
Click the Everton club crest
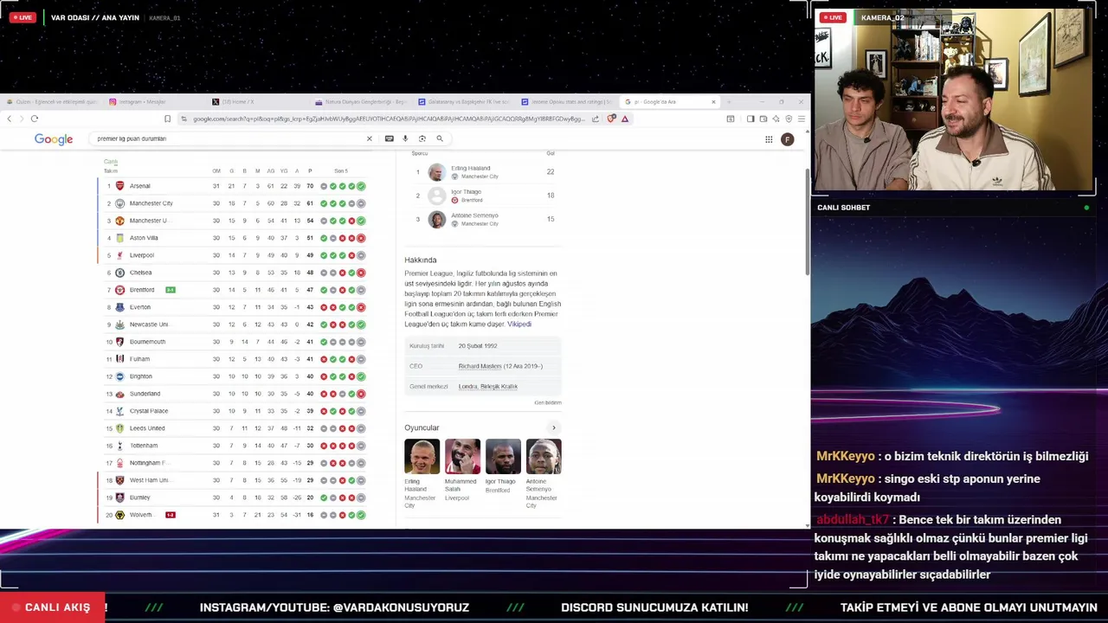tap(120, 307)
